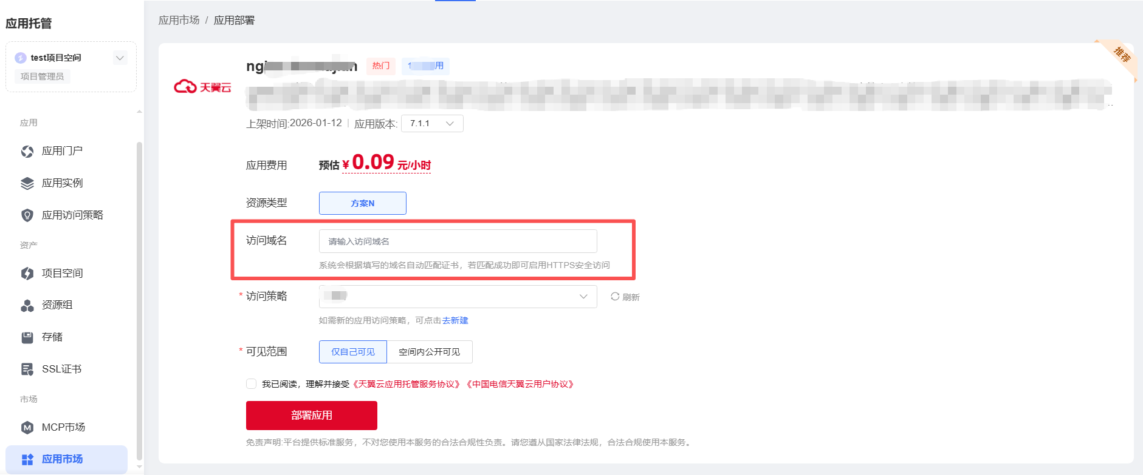This screenshot has height=475, width=1143.
Task: Click the 天翼云 logo
Action: coord(202,87)
